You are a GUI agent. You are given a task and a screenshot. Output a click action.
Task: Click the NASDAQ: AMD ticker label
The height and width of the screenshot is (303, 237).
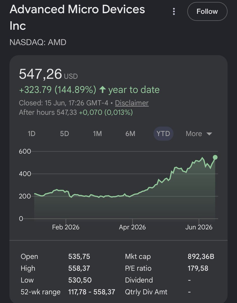click(x=38, y=42)
